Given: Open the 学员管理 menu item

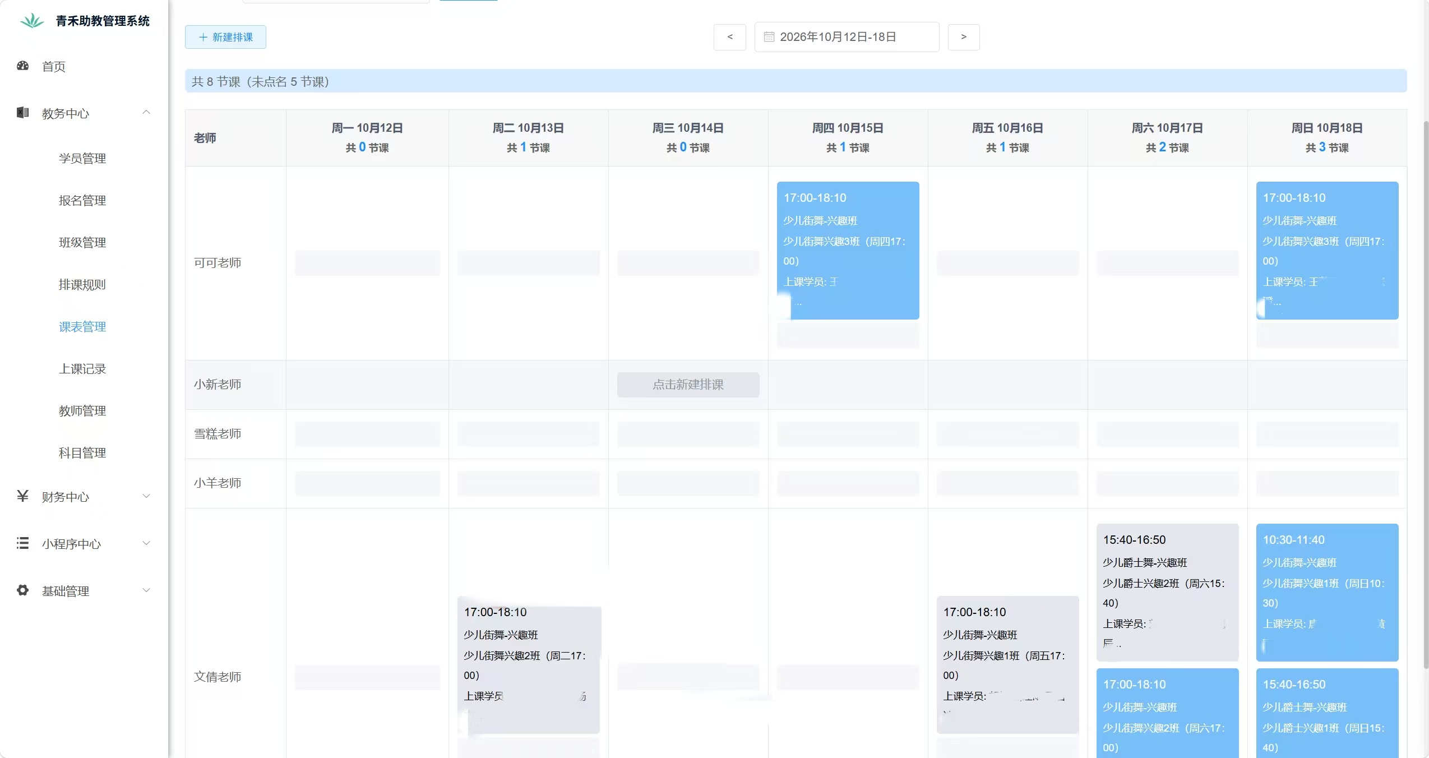Looking at the screenshot, I should pos(82,159).
